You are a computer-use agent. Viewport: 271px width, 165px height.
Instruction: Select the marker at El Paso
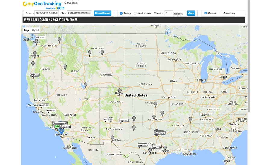click(112, 138)
